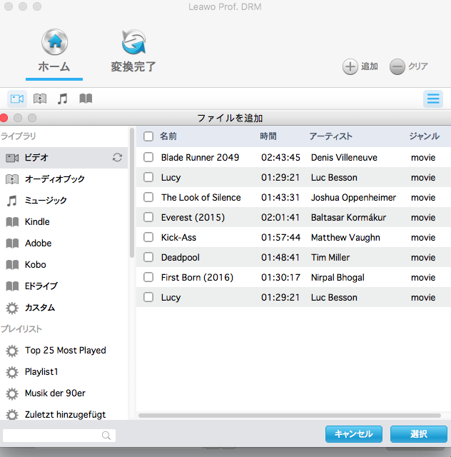Click the Kindle book icon

[x=12, y=222]
